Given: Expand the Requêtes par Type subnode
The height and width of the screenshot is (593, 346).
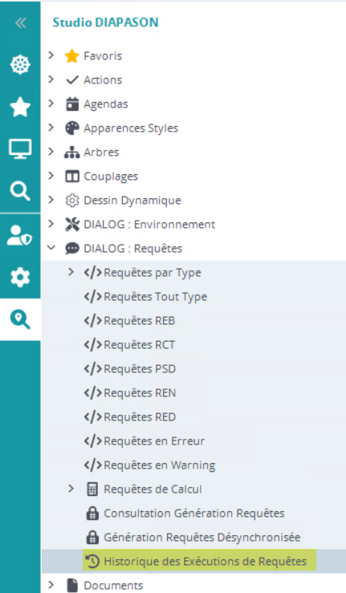Looking at the screenshot, I should click(x=71, y=272).
